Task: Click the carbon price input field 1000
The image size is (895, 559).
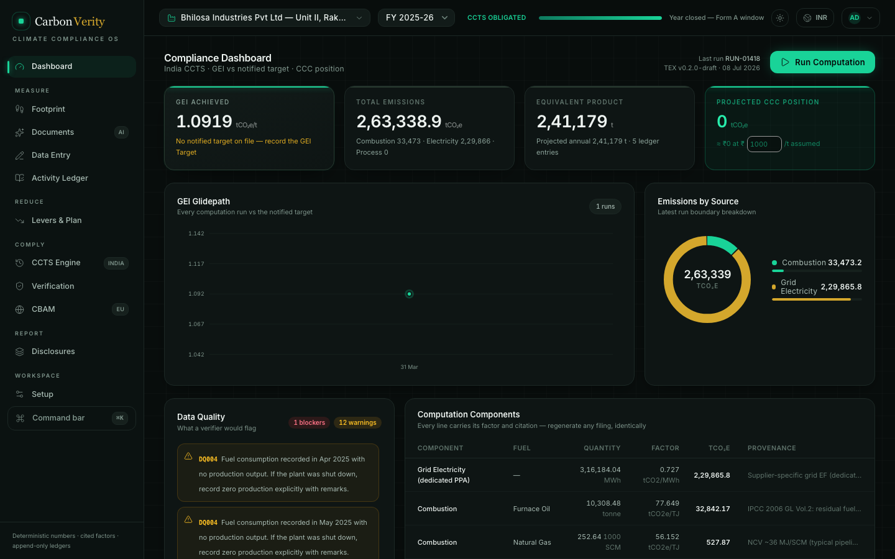Action: (764, 144)
